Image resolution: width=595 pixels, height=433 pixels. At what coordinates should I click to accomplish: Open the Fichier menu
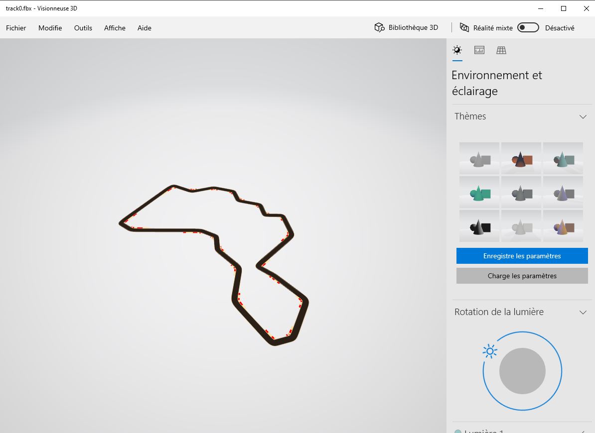(x=16, y=28)
